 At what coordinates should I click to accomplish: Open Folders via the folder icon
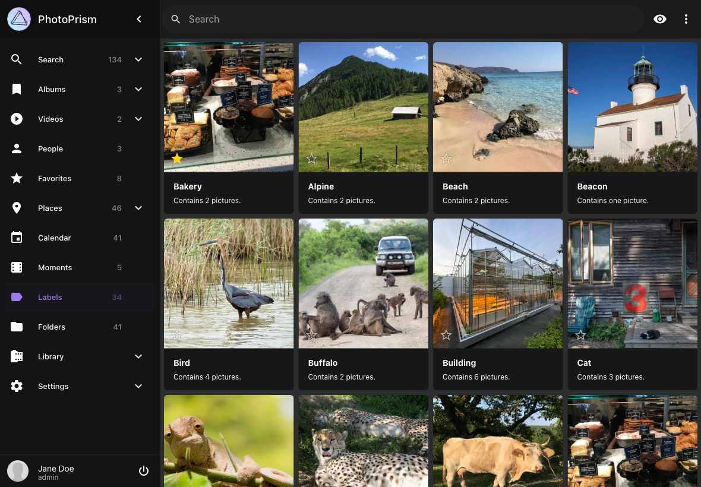point(17,327)
